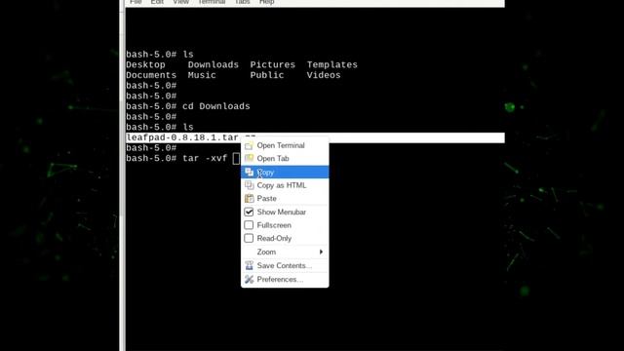
Task: Select the Show Menubar label
Action: [x=282, y=213]
